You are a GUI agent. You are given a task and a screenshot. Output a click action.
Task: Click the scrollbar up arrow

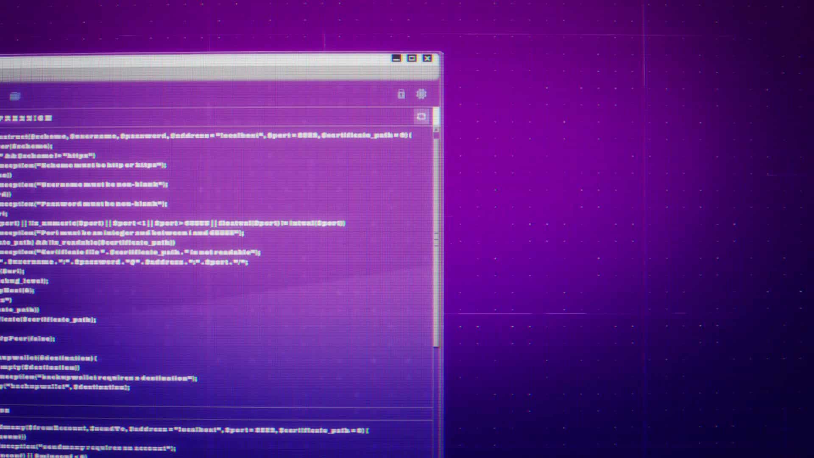pos(436,130)
